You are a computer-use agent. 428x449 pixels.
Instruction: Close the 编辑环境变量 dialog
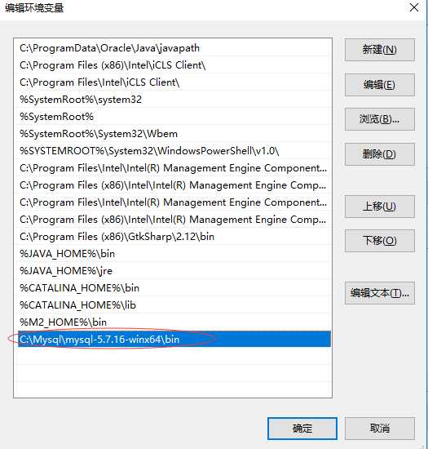[x=414, y=7]
